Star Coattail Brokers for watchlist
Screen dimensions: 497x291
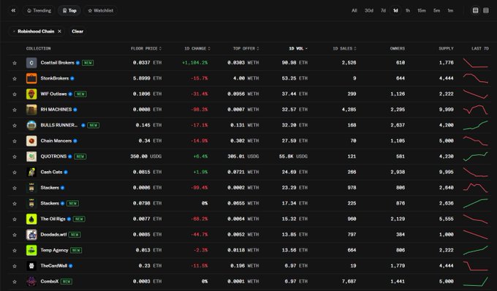click(15, 63)
